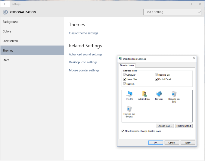Toggle the Network checkbox
The image size is (205, 161).
point(125,84)
